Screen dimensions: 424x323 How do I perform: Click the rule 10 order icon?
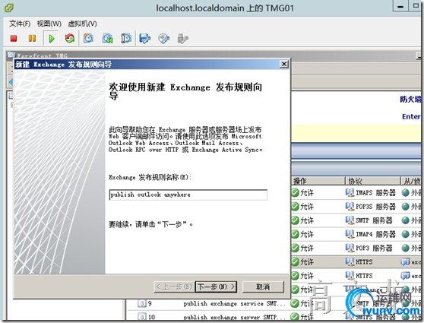click(x=142, y=317)
